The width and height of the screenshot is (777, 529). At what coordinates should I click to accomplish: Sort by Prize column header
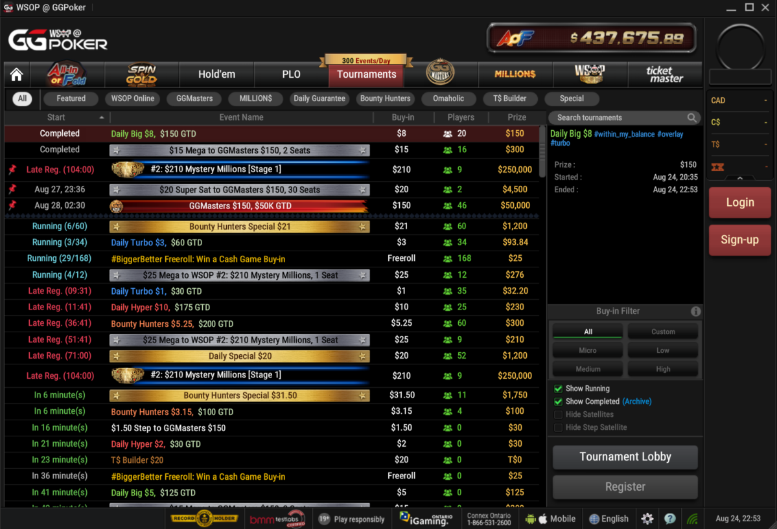516,117
